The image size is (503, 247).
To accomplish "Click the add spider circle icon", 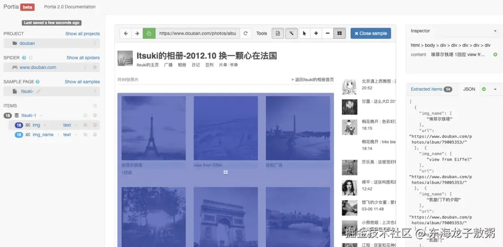I will (x=31, y=58).
